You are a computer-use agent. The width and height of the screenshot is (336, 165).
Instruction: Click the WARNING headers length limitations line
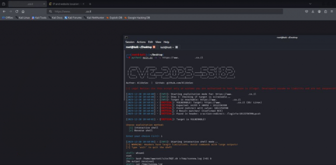(x=182, y=144)
